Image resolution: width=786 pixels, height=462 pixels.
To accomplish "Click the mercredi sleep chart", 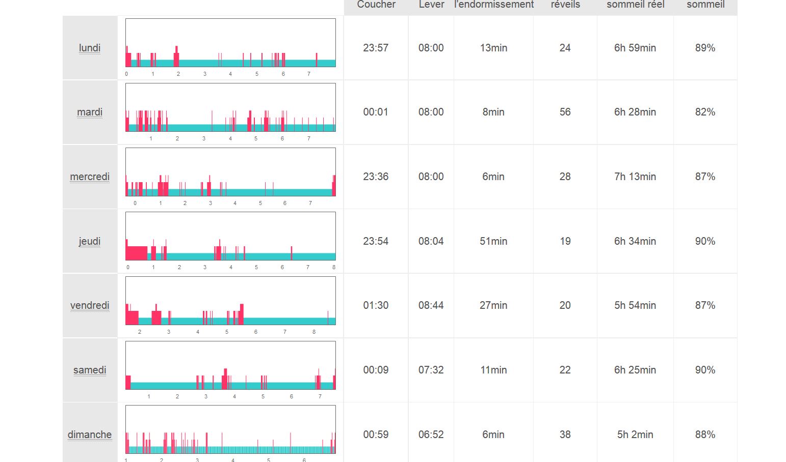I will 230,172.
